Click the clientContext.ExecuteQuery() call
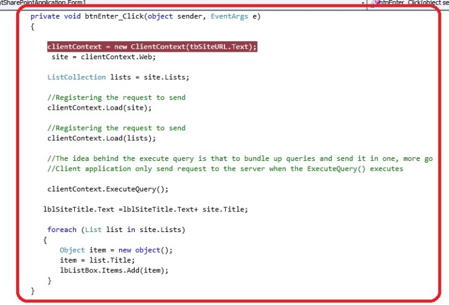This screenshot has width=449, height=305. tap(108, 189)
